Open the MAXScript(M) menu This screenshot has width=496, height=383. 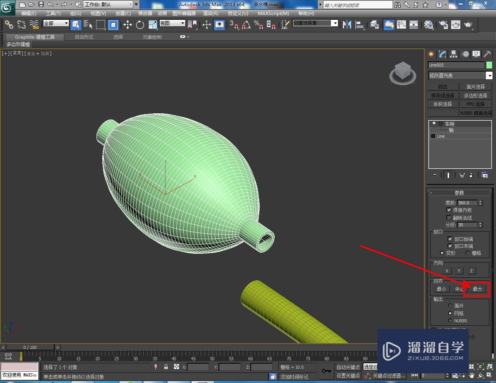tap(273, 13)
